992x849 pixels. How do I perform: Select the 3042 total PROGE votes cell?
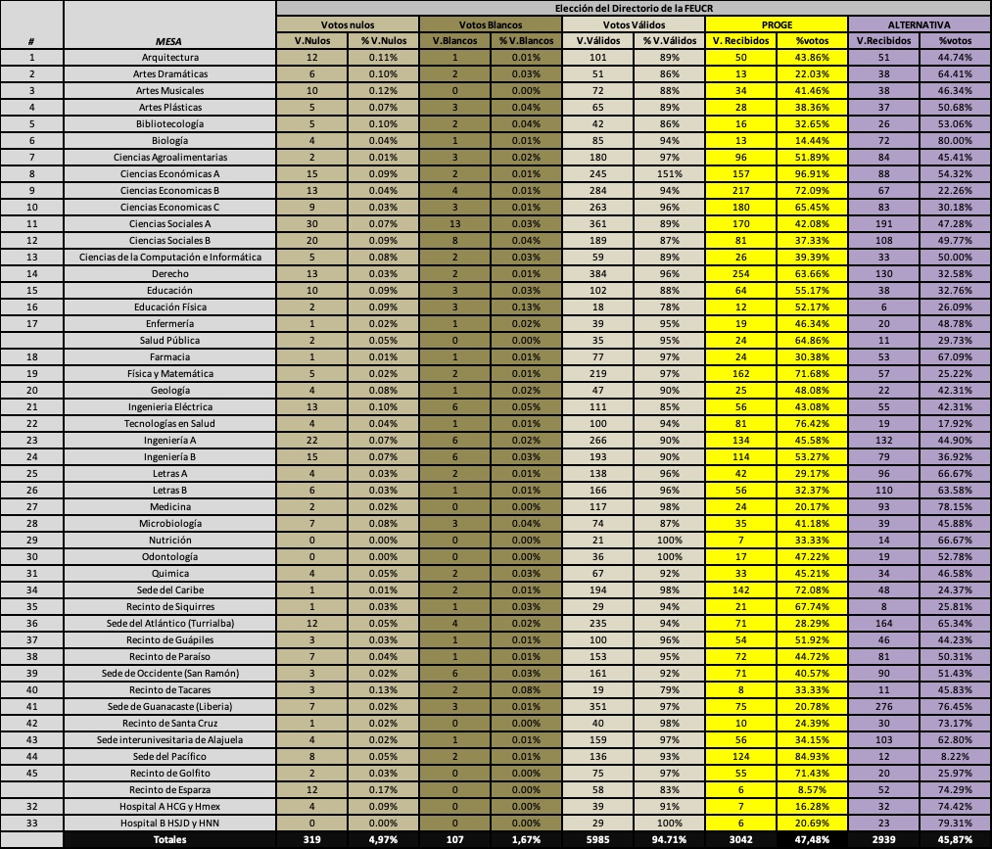pos(740,840)
